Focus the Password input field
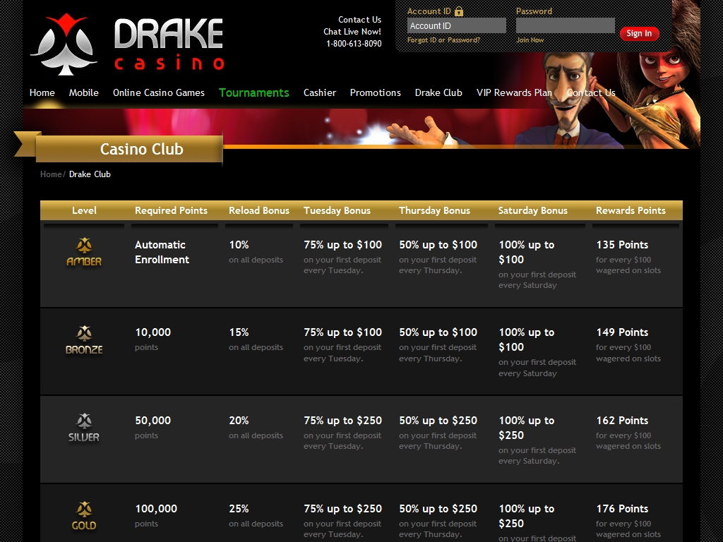 click(x=565, y=26)
